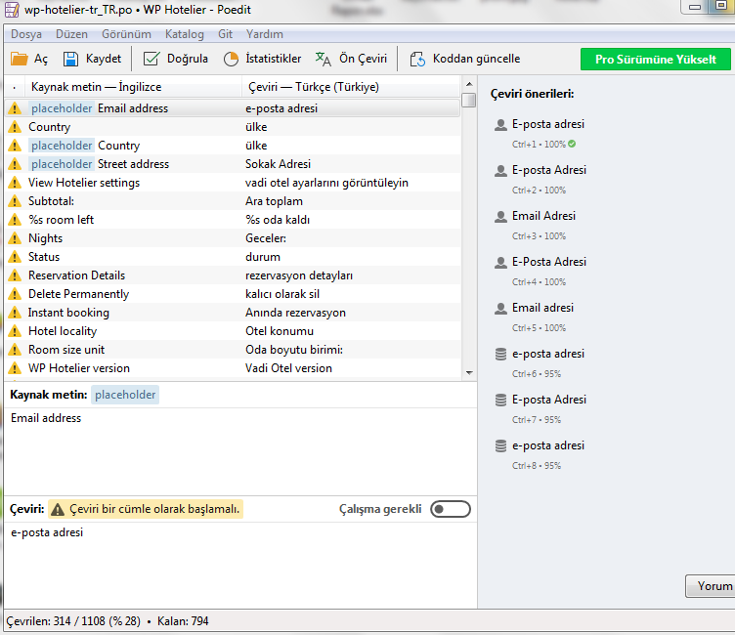The width and height of the screenshot is (735, 635).
Task: Click warning icon on Reservation Details row
Action: pyautogui.click(x=15, y=275)
